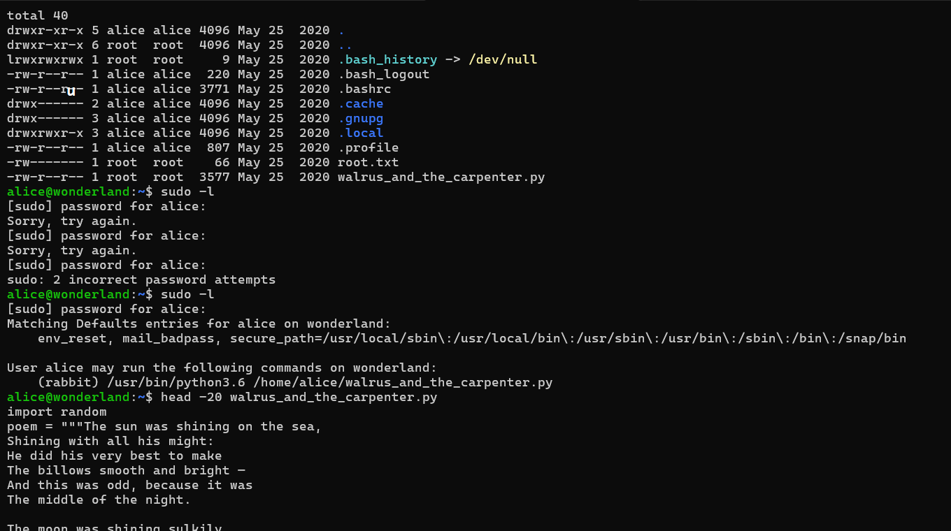
Task: Click the file size 3577 value
Action: click(x=215, y=177)
